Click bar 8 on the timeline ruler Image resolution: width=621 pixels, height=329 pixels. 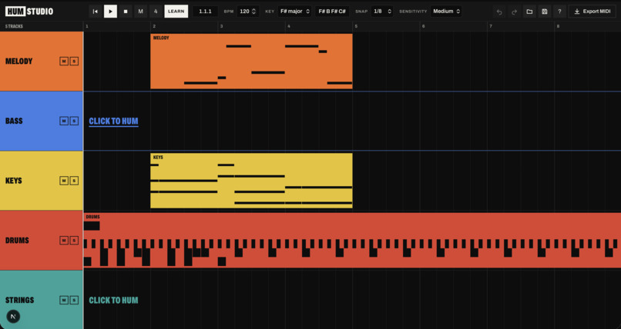coord(558,26)
